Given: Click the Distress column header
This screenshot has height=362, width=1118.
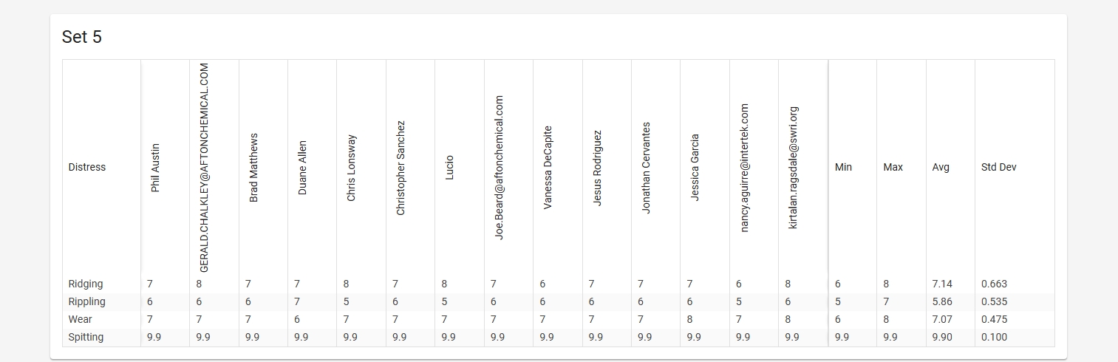Looking at the screenshot, I should coord(87,167).
